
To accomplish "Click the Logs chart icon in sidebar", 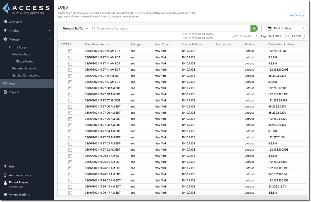I will click(x=5, y=83).
